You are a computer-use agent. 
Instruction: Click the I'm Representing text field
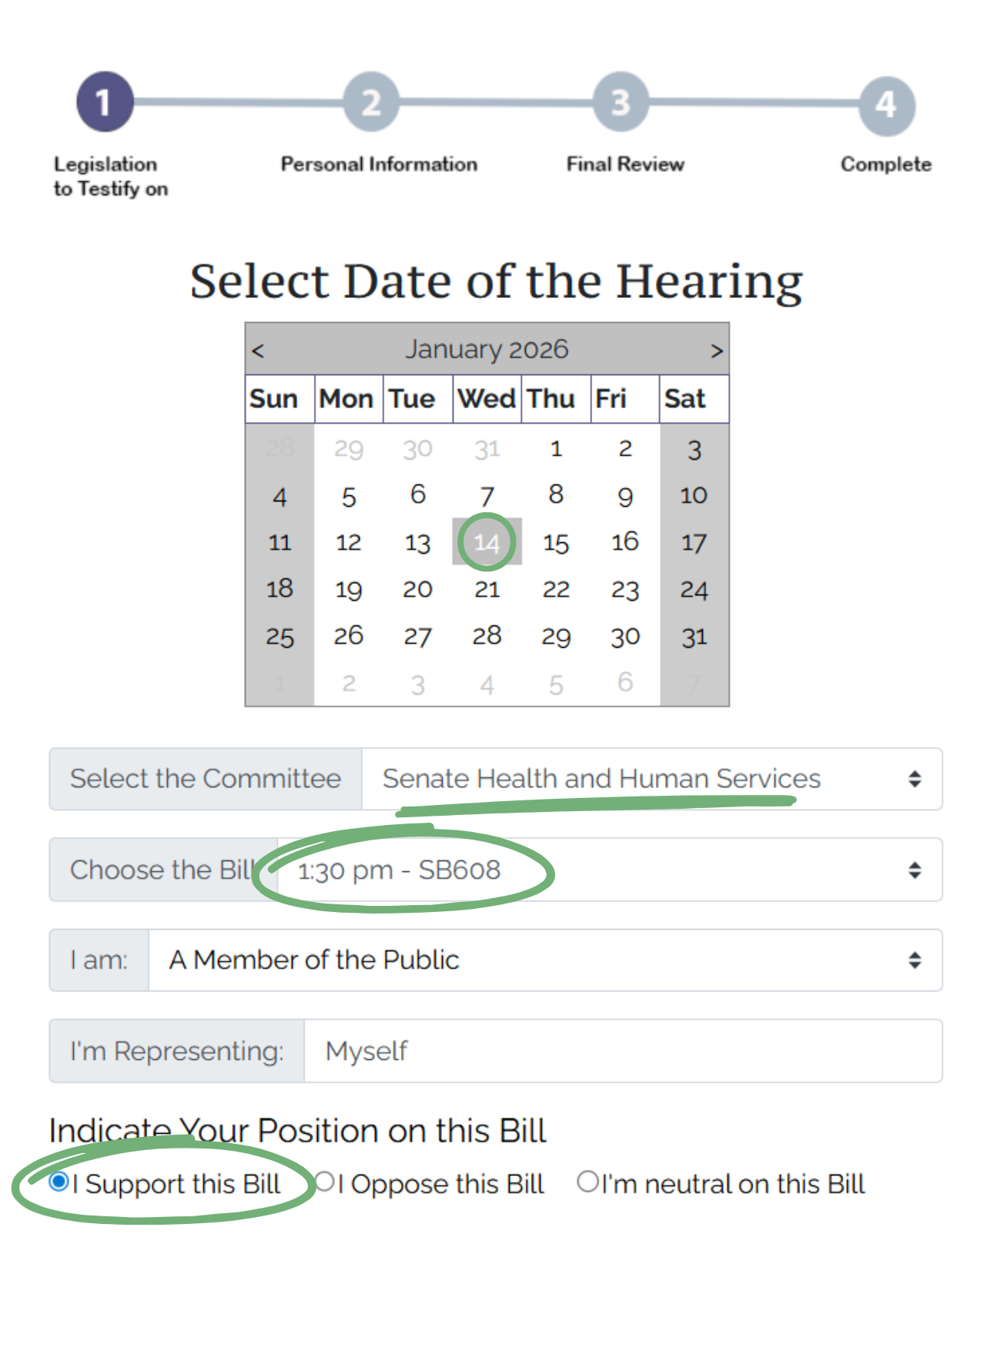pyautogui.click(x=622, y=1051)
